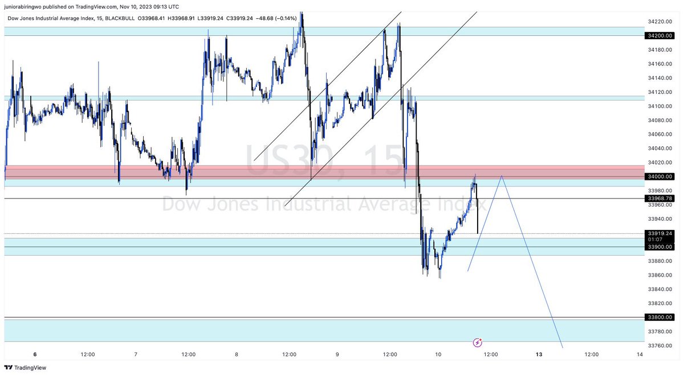Click the date label 14 on time axis
The height and width of the screenshot is (375, 684).
coord(640,355)
